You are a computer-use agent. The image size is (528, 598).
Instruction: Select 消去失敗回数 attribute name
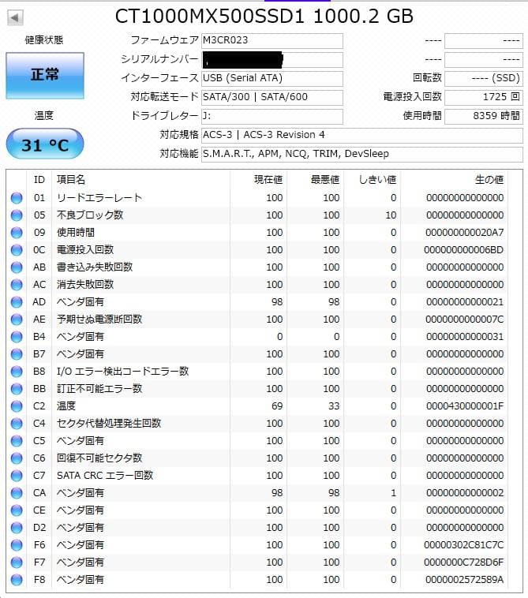(85, 285)
